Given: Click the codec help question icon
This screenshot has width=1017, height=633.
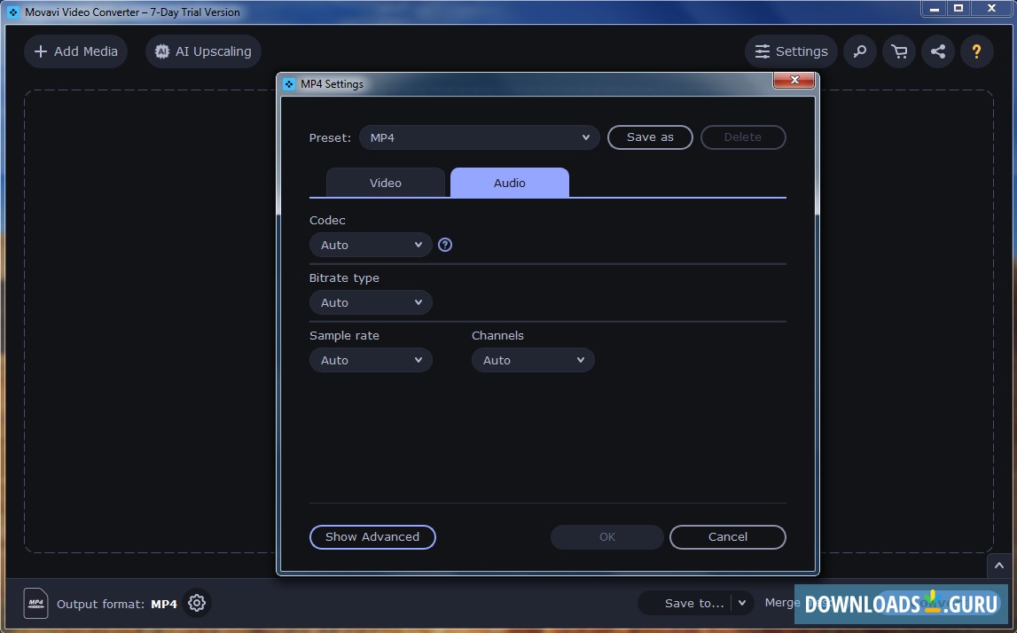Looking at the screenshot, I should click(445, 245).
